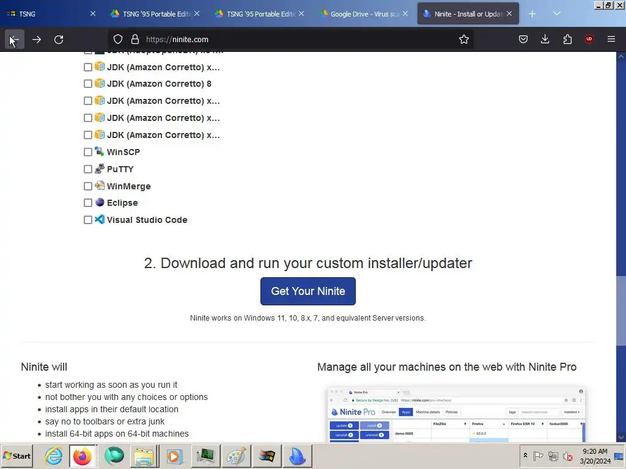This screenshot has width=626, height=469.
Task: Open the Firefox downloads panel
Action: tap(545, 39)
